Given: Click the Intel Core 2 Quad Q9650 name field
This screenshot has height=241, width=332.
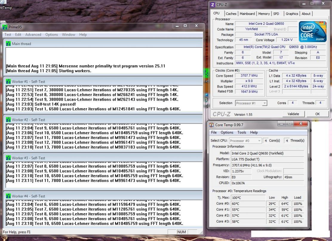Looking at the screenshot, I should (x=266, y=24).
